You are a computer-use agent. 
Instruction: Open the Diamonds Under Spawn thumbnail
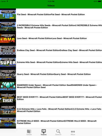coord(8,86)
